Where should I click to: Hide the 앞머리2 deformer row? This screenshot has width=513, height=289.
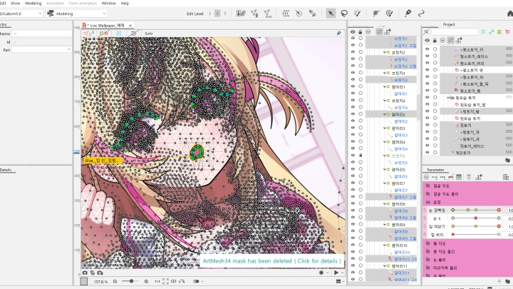point(353,114)
